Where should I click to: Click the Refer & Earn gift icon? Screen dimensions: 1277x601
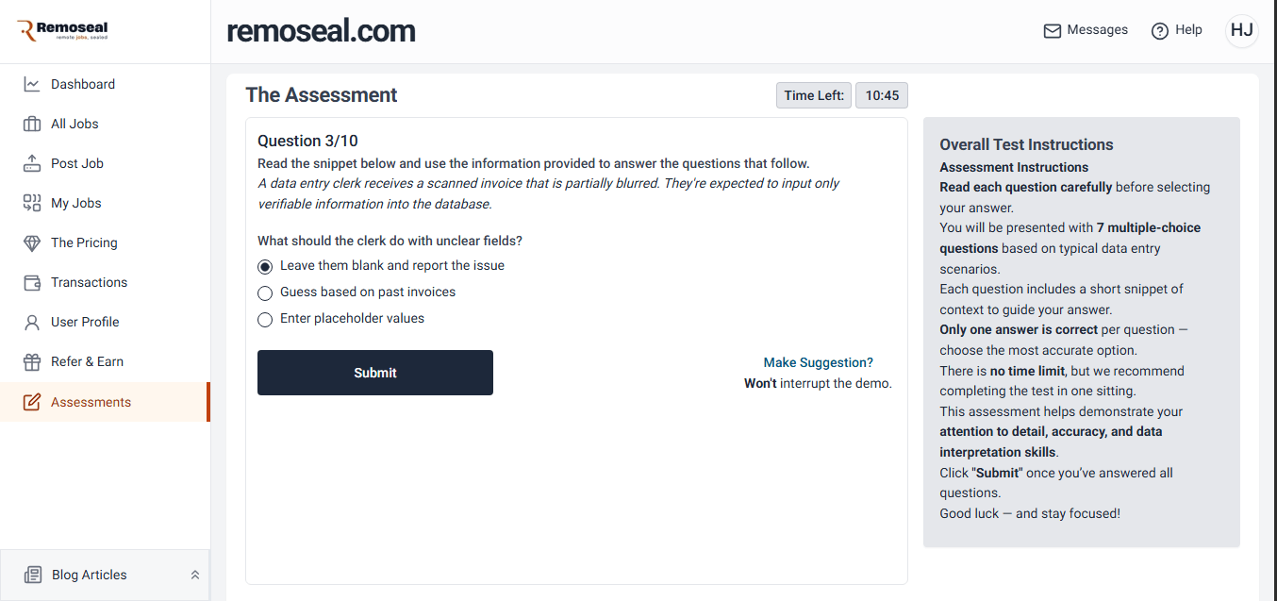[x=32, y=361]
